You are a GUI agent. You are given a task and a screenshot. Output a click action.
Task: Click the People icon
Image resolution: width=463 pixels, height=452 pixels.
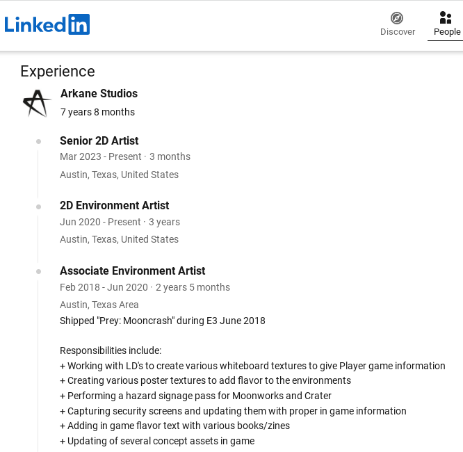[x=446, y=17]
